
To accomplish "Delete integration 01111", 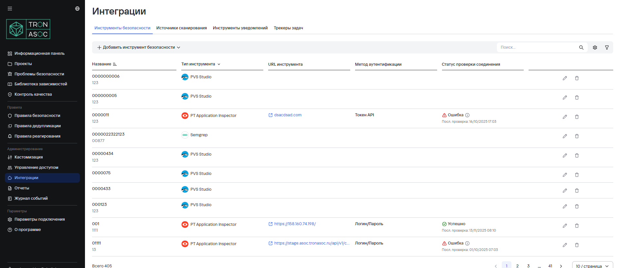I will 577,245.
